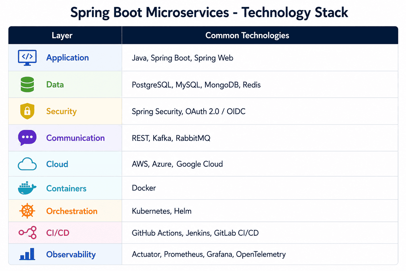The image size is (406, 271).
Task: Click the 'PostgreSQL, MySQL, MongoDB, Redis' cell
Action: [x=260, y=84]
